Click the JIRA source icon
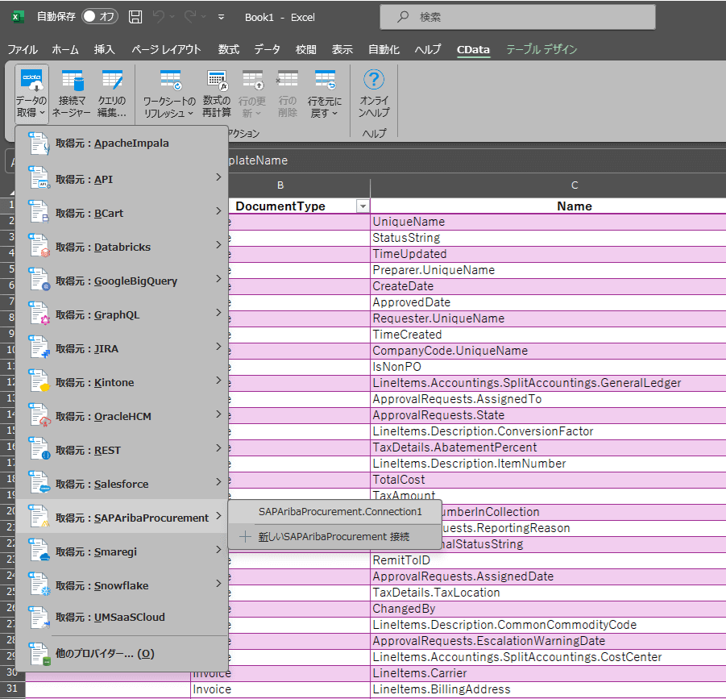This screenshot has width=726, height=699. pos(39,347)
